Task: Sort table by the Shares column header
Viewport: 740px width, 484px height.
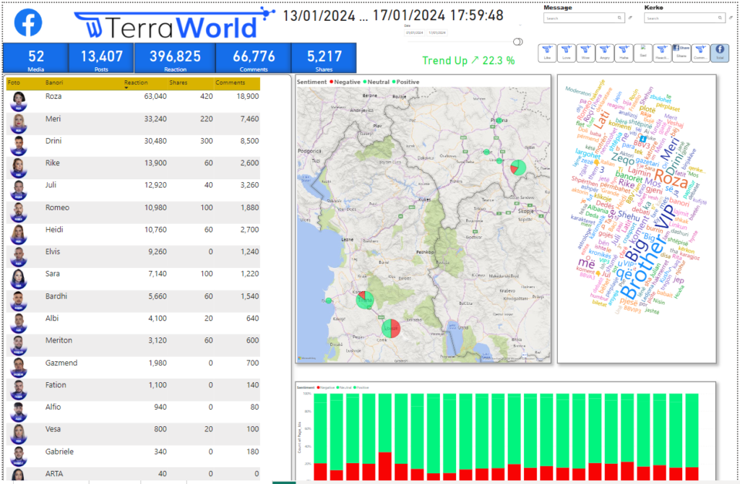Action: click(178, 82)
